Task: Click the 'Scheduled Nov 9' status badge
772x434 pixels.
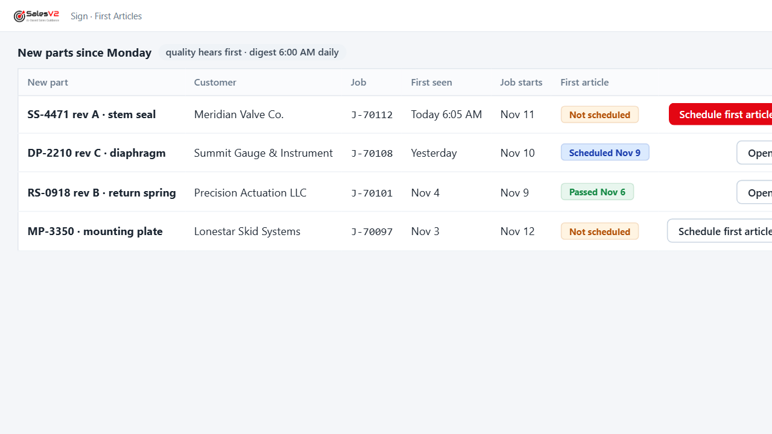Action: click(x=605, y=153)
